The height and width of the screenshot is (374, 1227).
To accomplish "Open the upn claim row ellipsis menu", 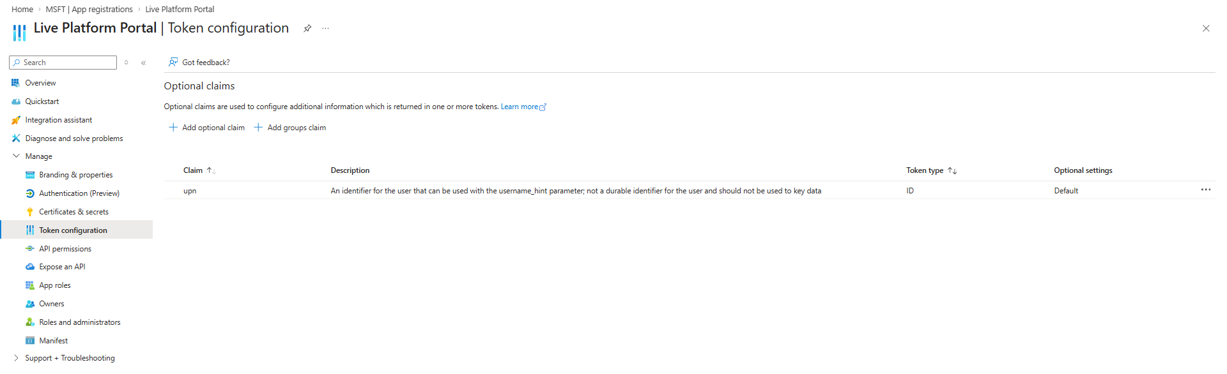I will point(1205,190).
